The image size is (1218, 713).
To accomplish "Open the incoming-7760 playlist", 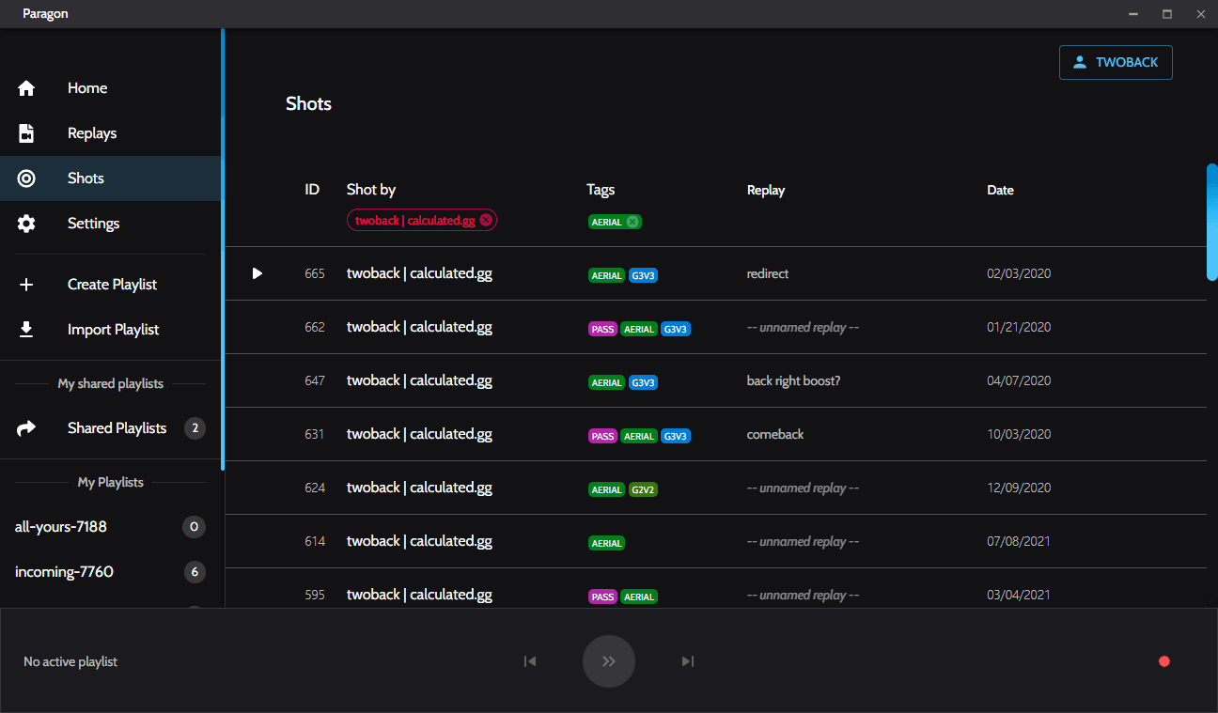I will coord(64,572).
